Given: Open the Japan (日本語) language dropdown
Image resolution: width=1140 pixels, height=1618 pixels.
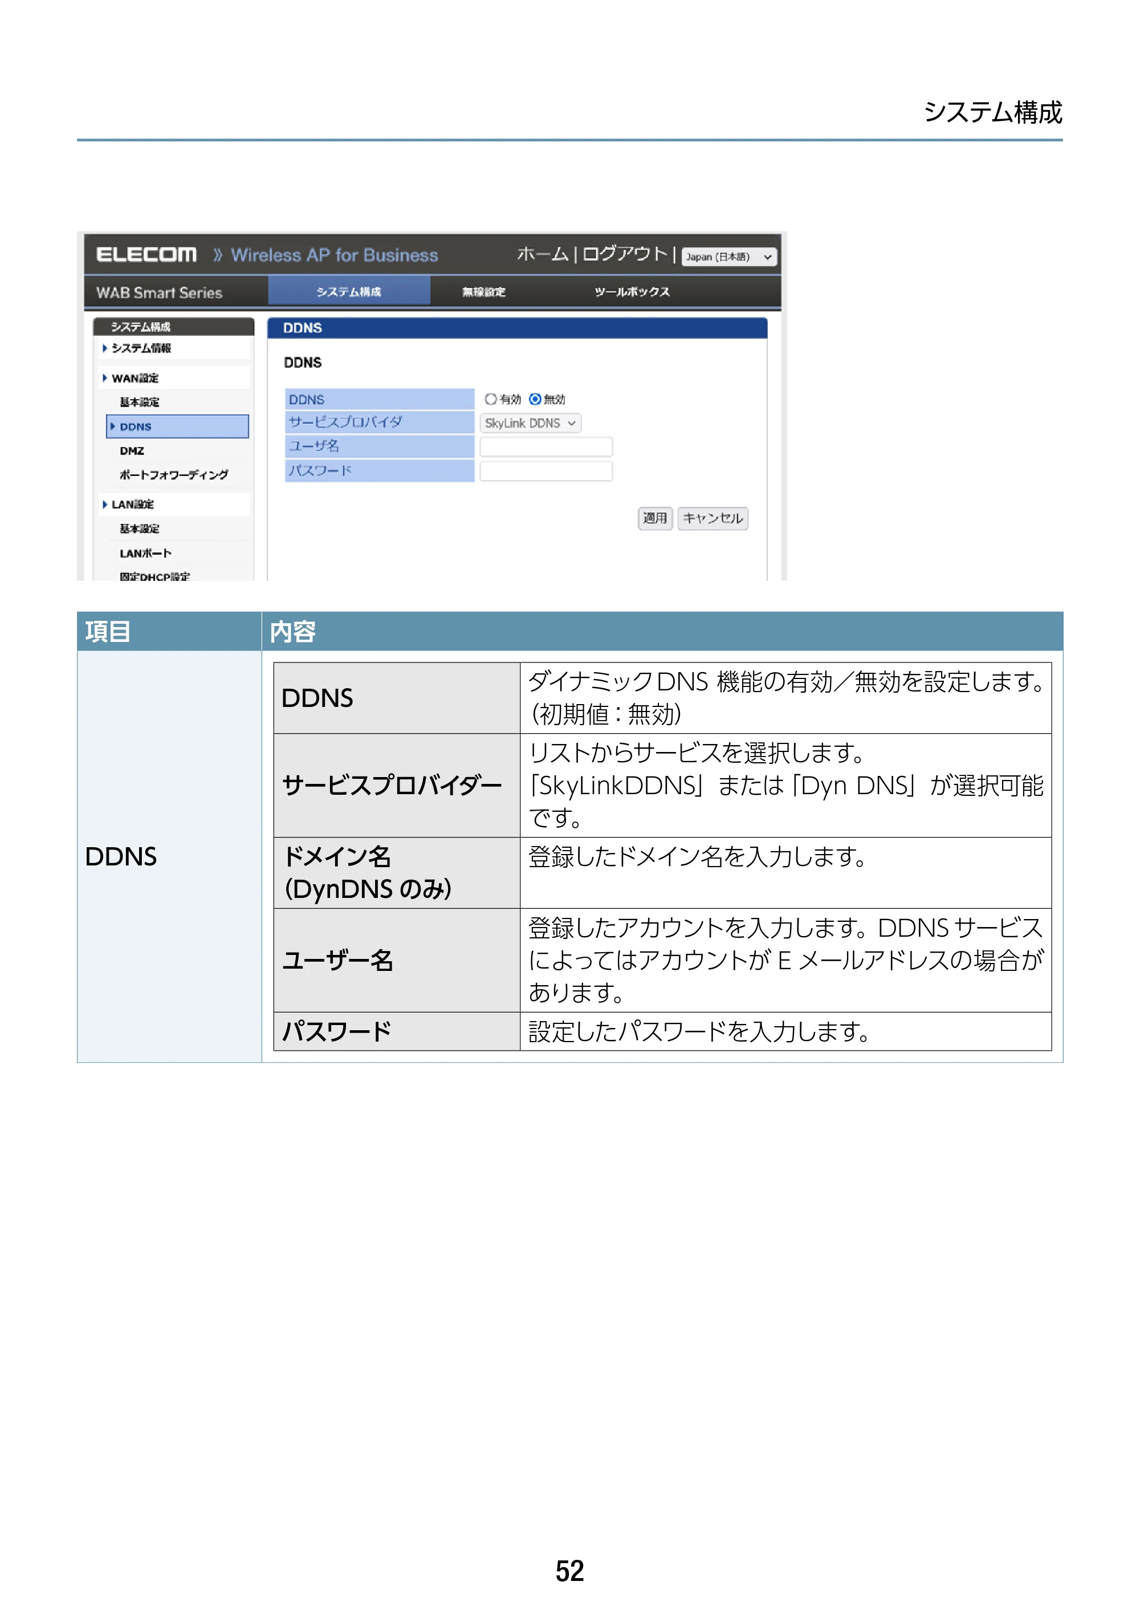Looking at the screenshot, I should pyautogui.click(x=729, y=257).
